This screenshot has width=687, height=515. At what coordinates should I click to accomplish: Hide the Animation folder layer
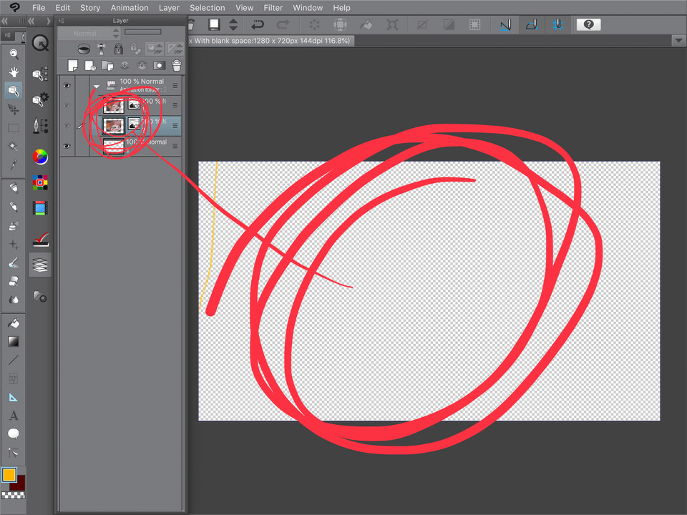[x=67, y=84]
